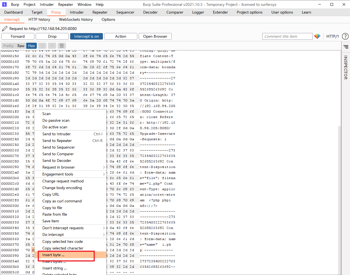Toggle show non-printable characters \n icon
This screenshot has width=350, height=275.
tap(52, 46)
